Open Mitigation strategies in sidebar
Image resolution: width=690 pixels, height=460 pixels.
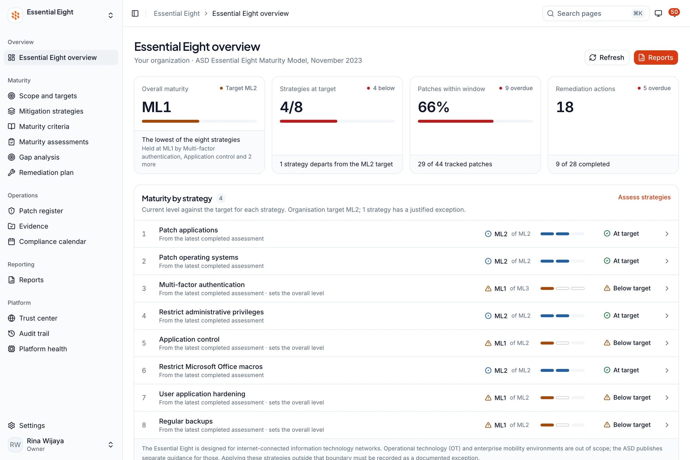61,111
